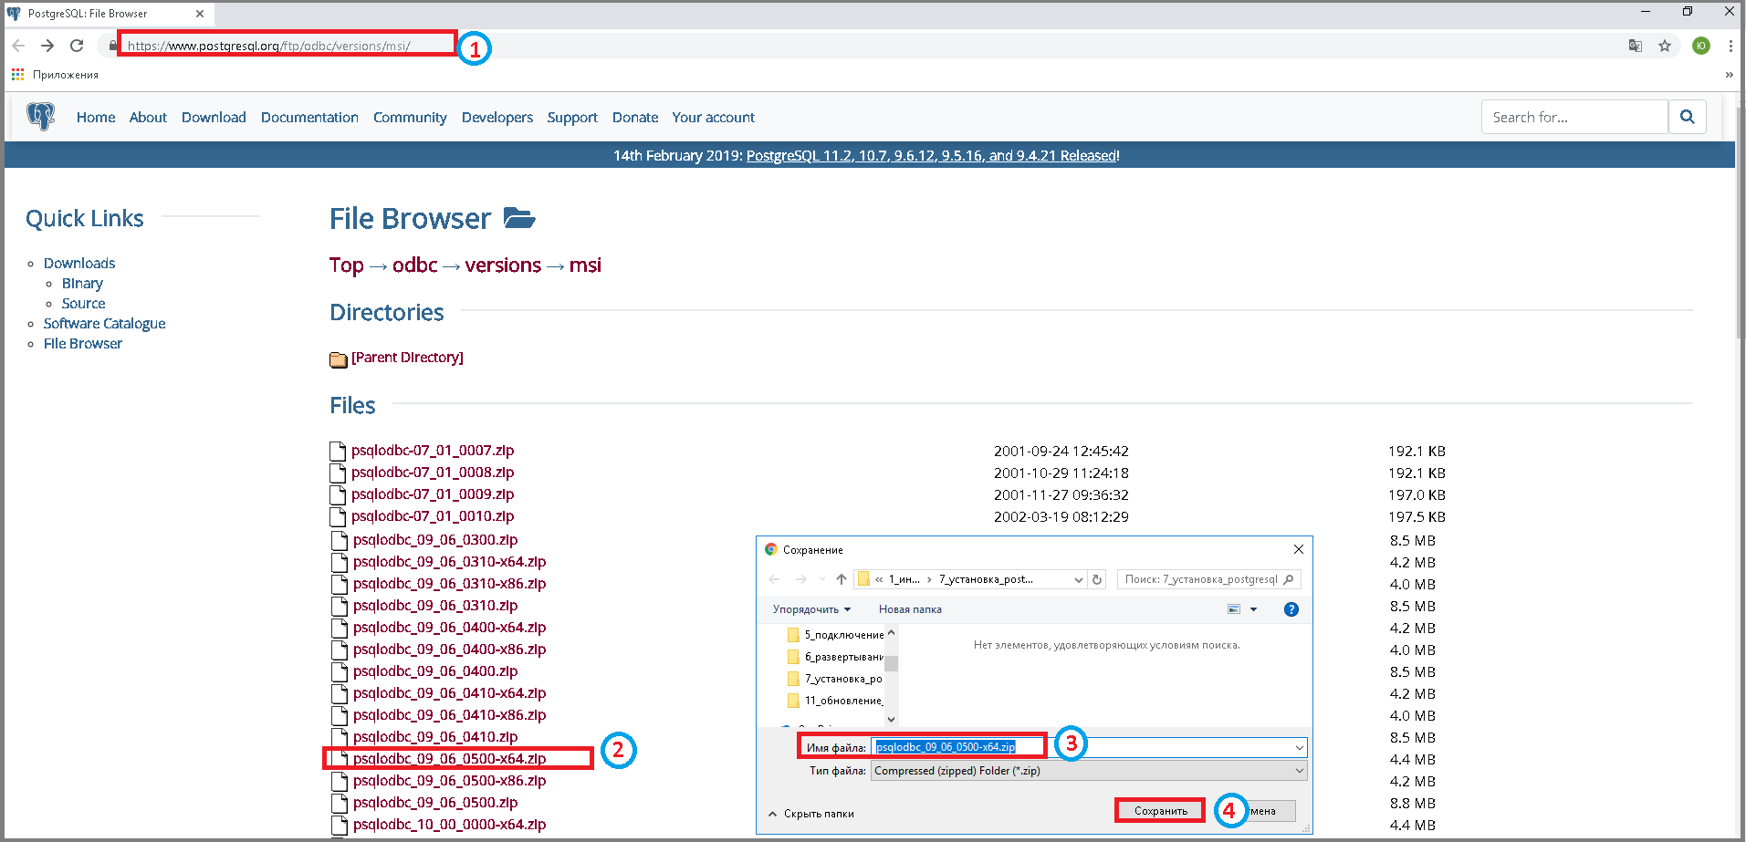Go to the Download menu item
The width and height of the screenshot is (1746, 842).
[x=214, y=117]
